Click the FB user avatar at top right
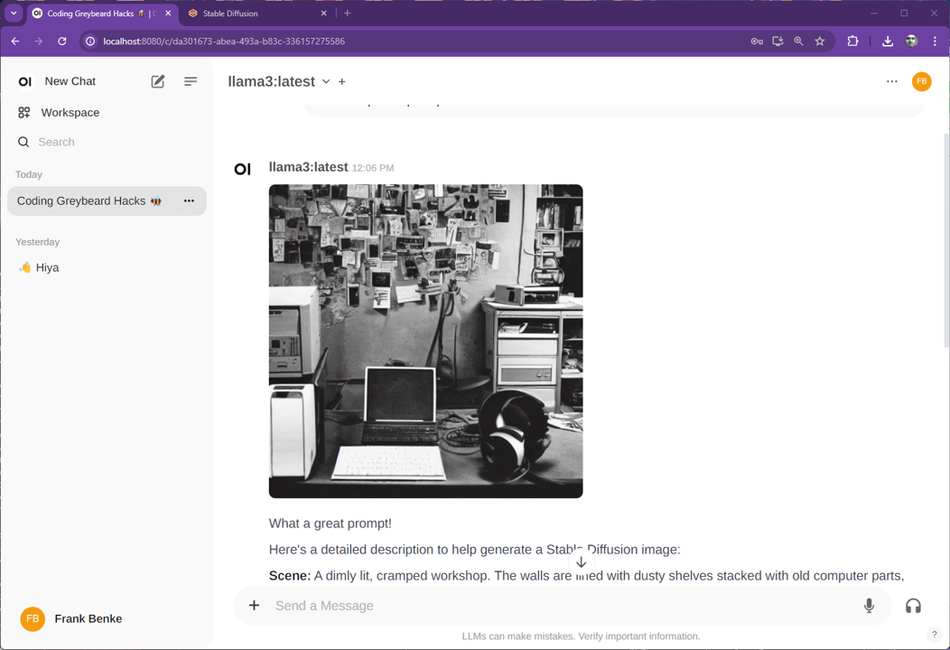Screen dimensions: 950x650 921,81
